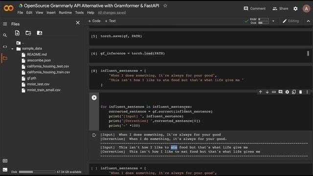Add a new Code cell
The image size is (313, 176).
94,21
